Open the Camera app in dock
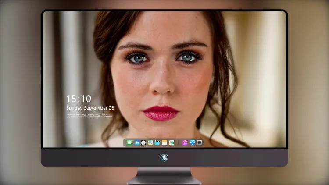The height and width of the screenshot is (185, 329). (x=200, y=142)
